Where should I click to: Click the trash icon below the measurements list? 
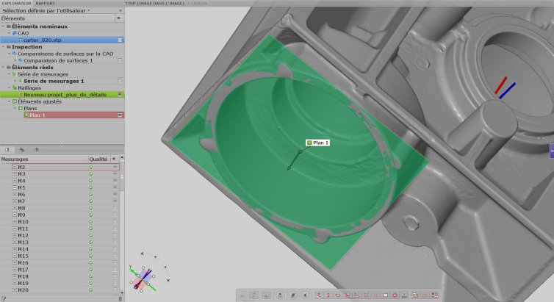[x=120, y=299]
